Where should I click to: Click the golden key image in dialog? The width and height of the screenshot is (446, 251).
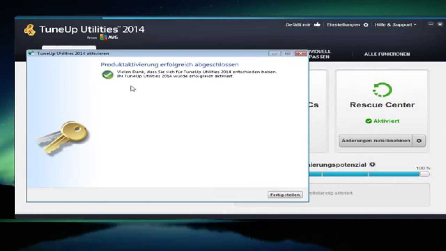coord(63,138)
